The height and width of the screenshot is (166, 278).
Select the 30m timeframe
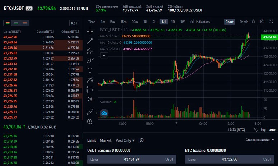135,22
